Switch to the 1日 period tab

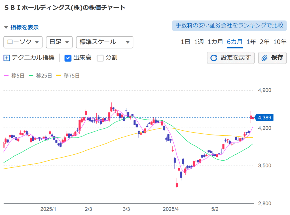(185, 42)
